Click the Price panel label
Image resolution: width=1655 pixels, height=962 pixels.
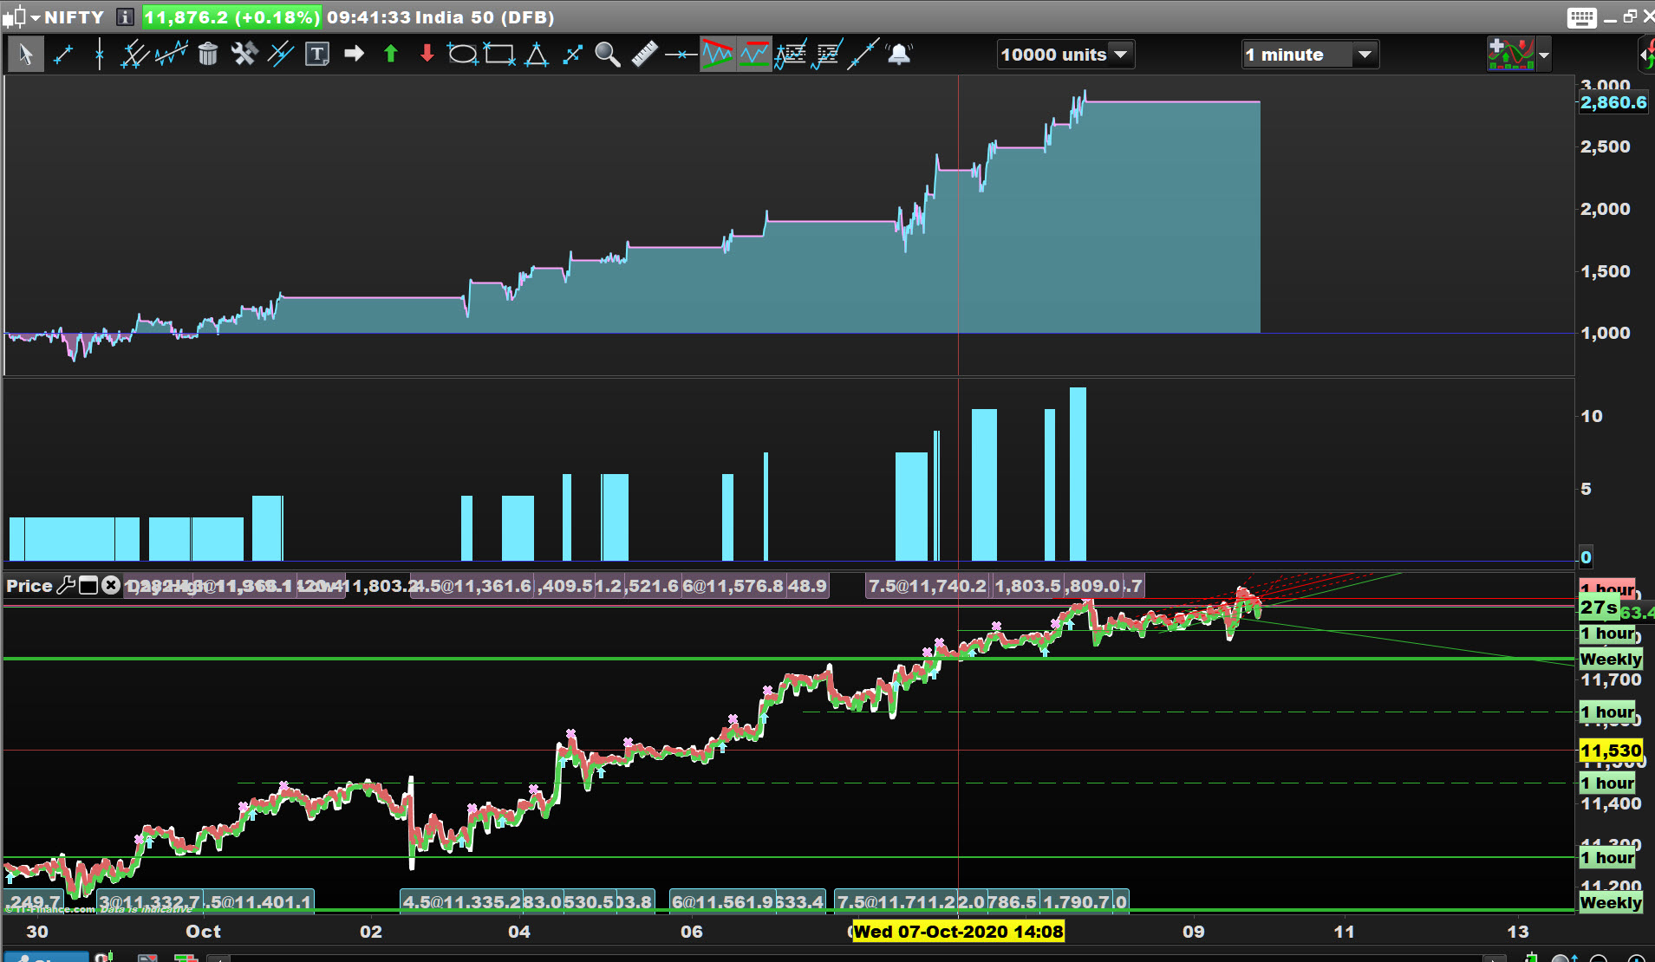(29, 586)
